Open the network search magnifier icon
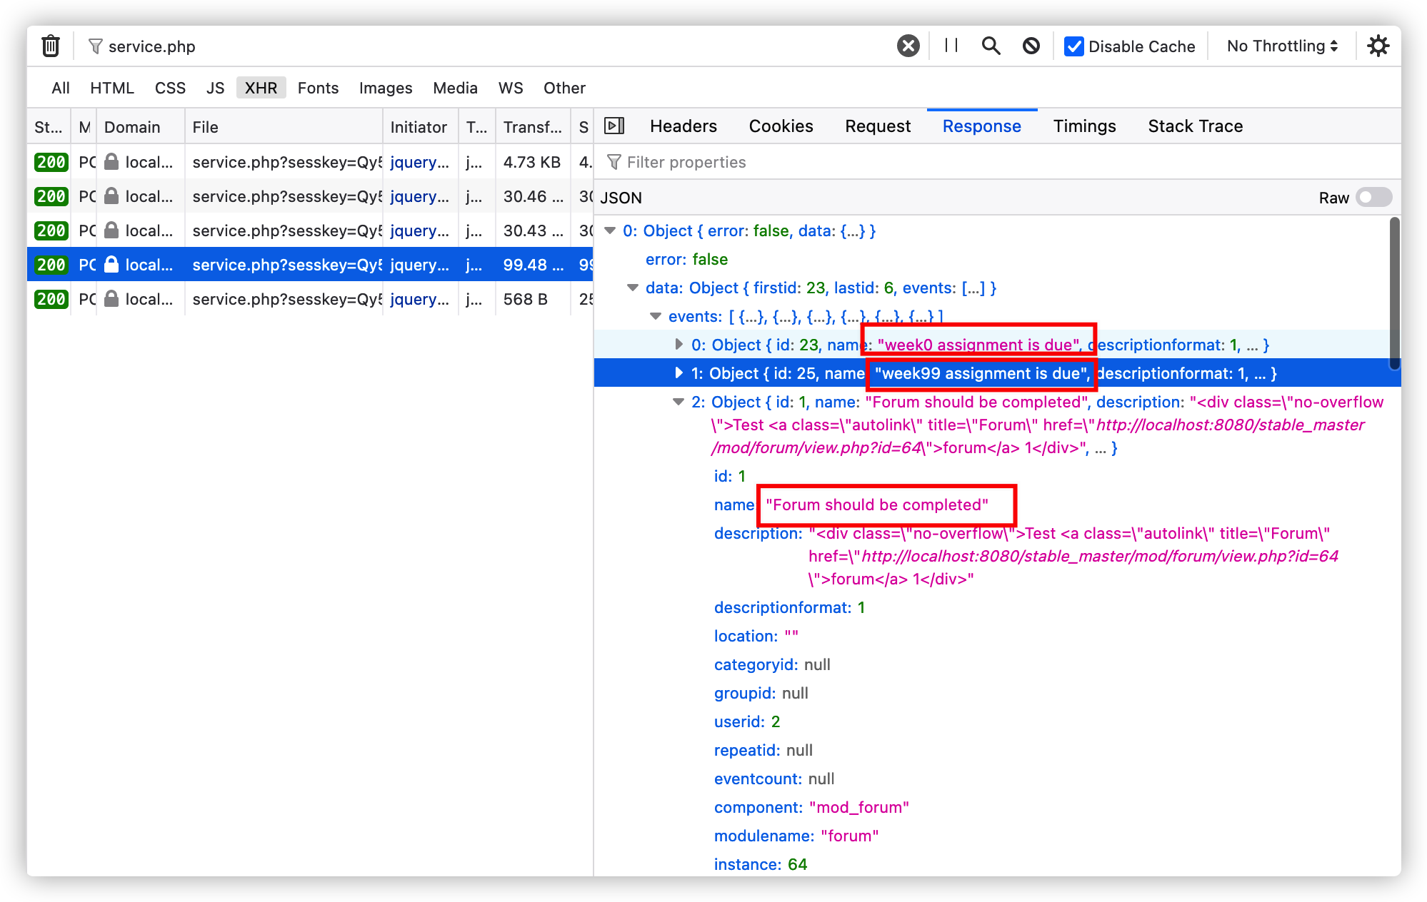This screenshot has width=1427, height=902. point(991,46)
